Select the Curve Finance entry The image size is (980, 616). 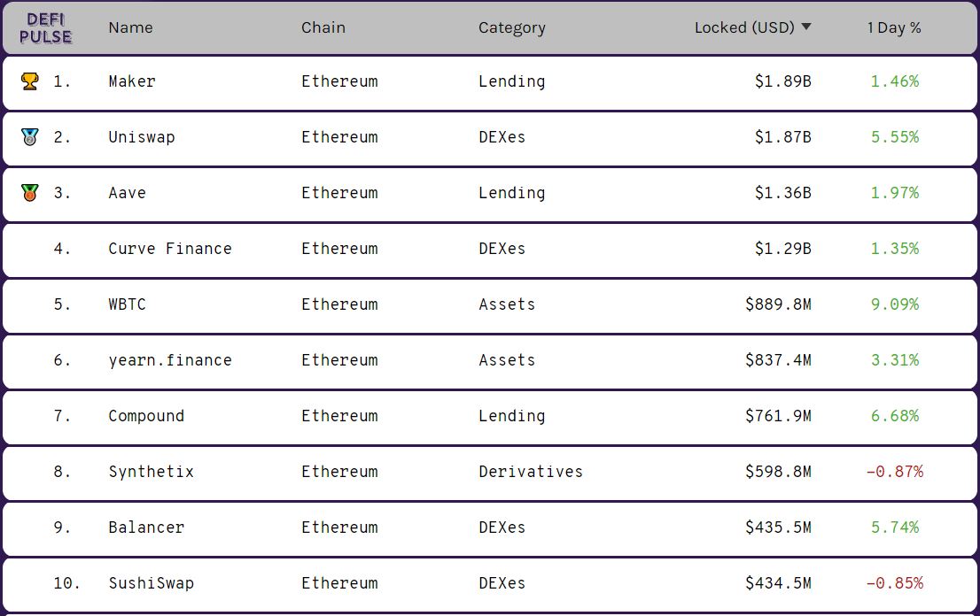pos(169,249)
